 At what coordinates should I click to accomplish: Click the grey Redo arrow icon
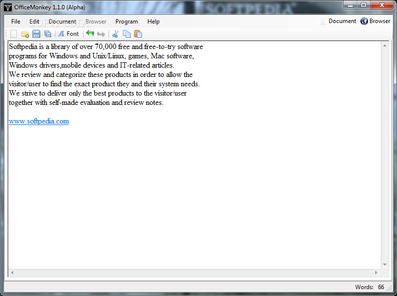[101, 34]
